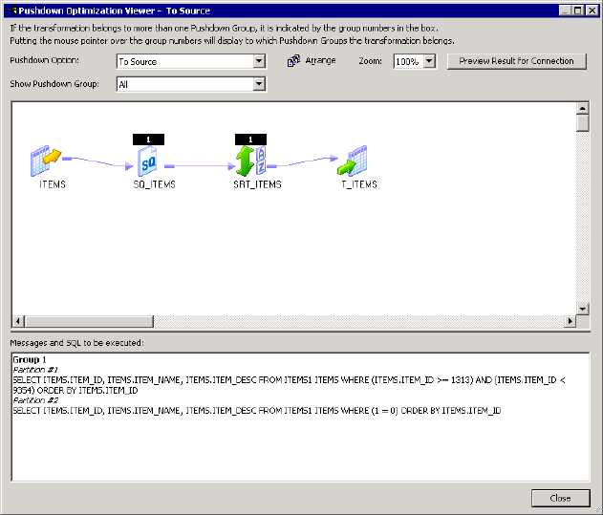Click the application icon in title bar
603x515 pixels.
11,11
